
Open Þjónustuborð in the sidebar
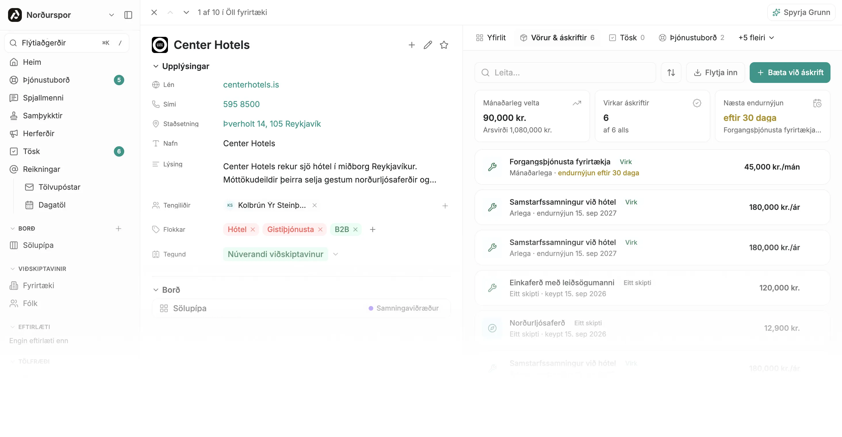(x=67, y=80)
